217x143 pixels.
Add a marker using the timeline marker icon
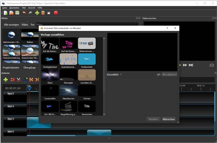pyautogui.click(x=25, y=80)
